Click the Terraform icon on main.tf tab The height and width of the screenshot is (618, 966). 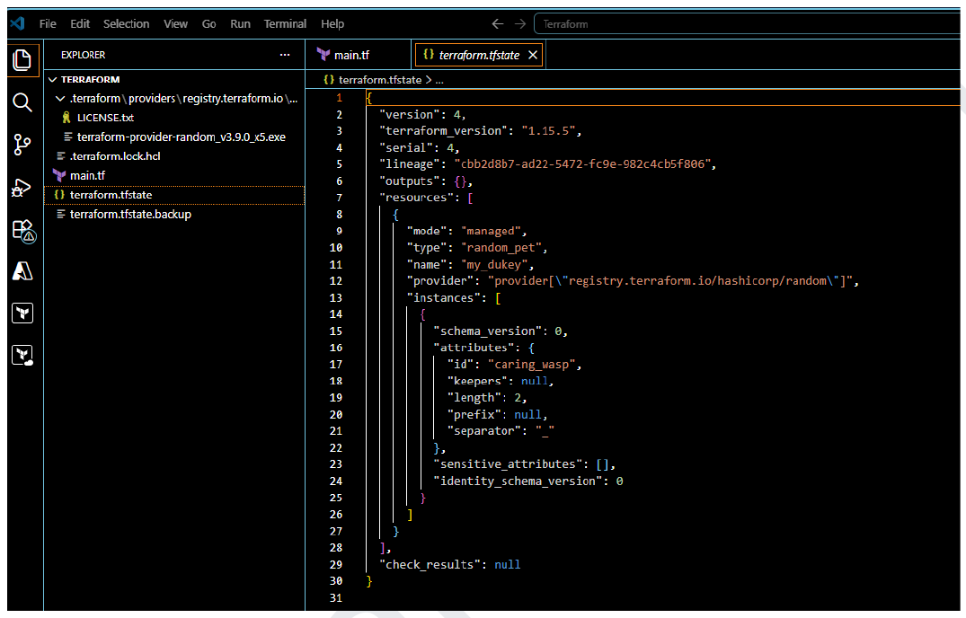pos(323,54)
